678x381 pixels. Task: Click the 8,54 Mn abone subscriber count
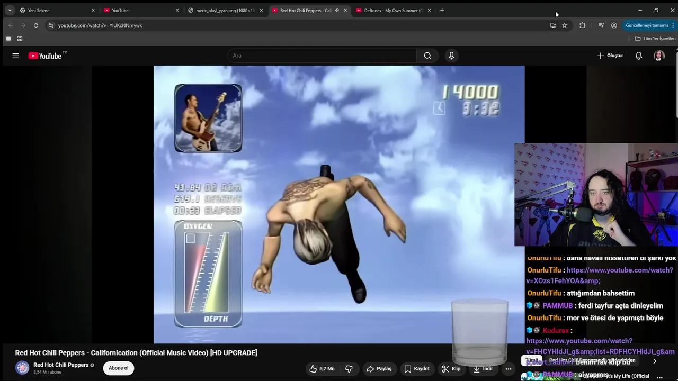coord(48,373)
